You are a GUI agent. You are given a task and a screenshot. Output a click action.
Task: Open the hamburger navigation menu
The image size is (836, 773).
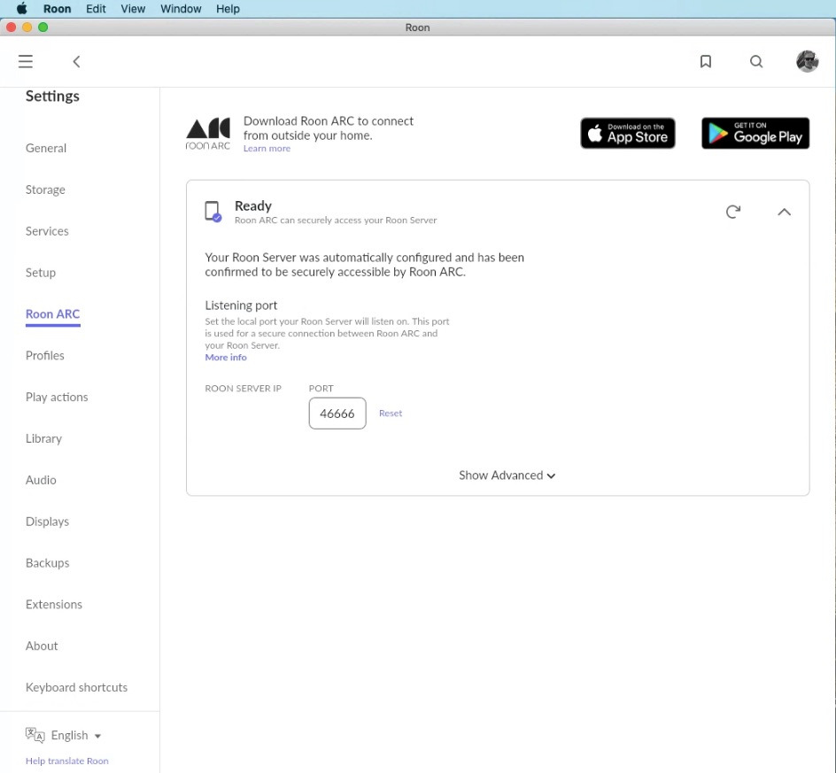[26, 61]
